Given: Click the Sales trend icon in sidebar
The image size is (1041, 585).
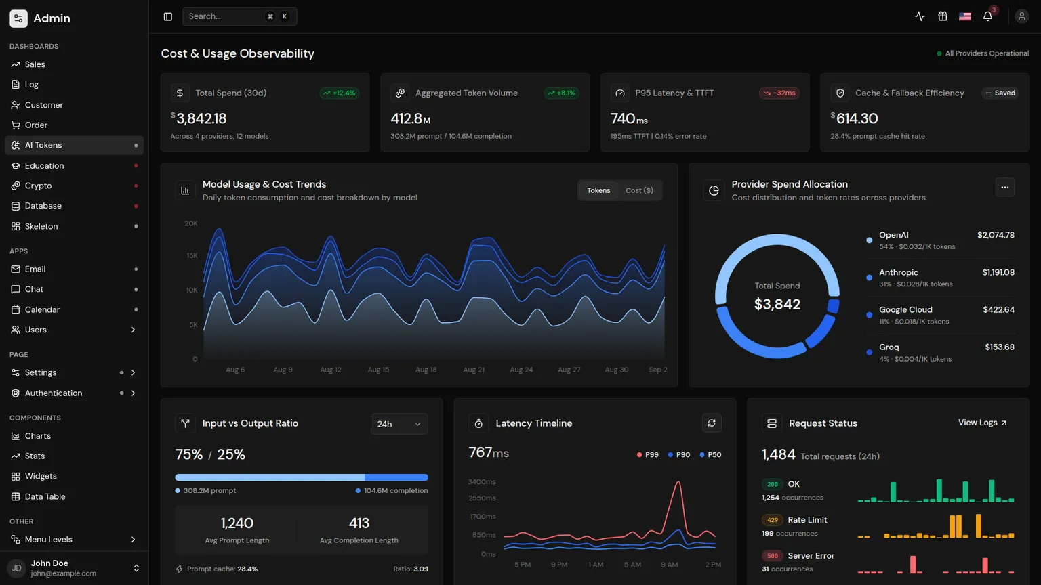Looking at the screenshot, I should pos(16,64).
